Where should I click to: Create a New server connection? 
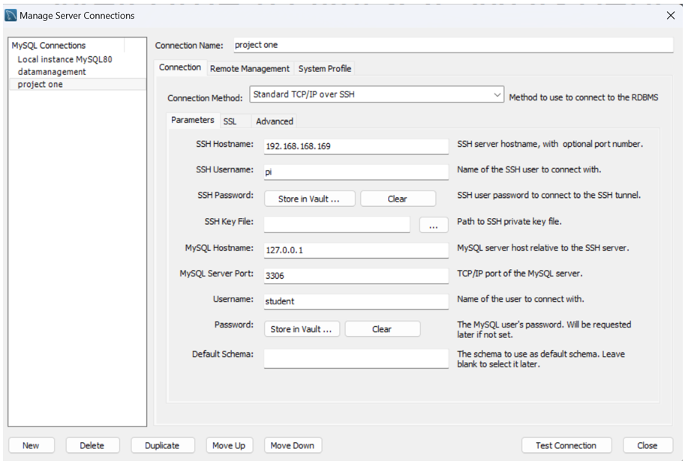(31, 445)
